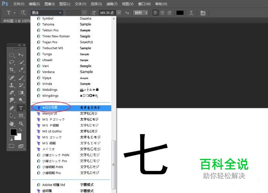The image size is (268, 193).
Task: Choose the Times New Roman font
Action: tap(71, 36)
